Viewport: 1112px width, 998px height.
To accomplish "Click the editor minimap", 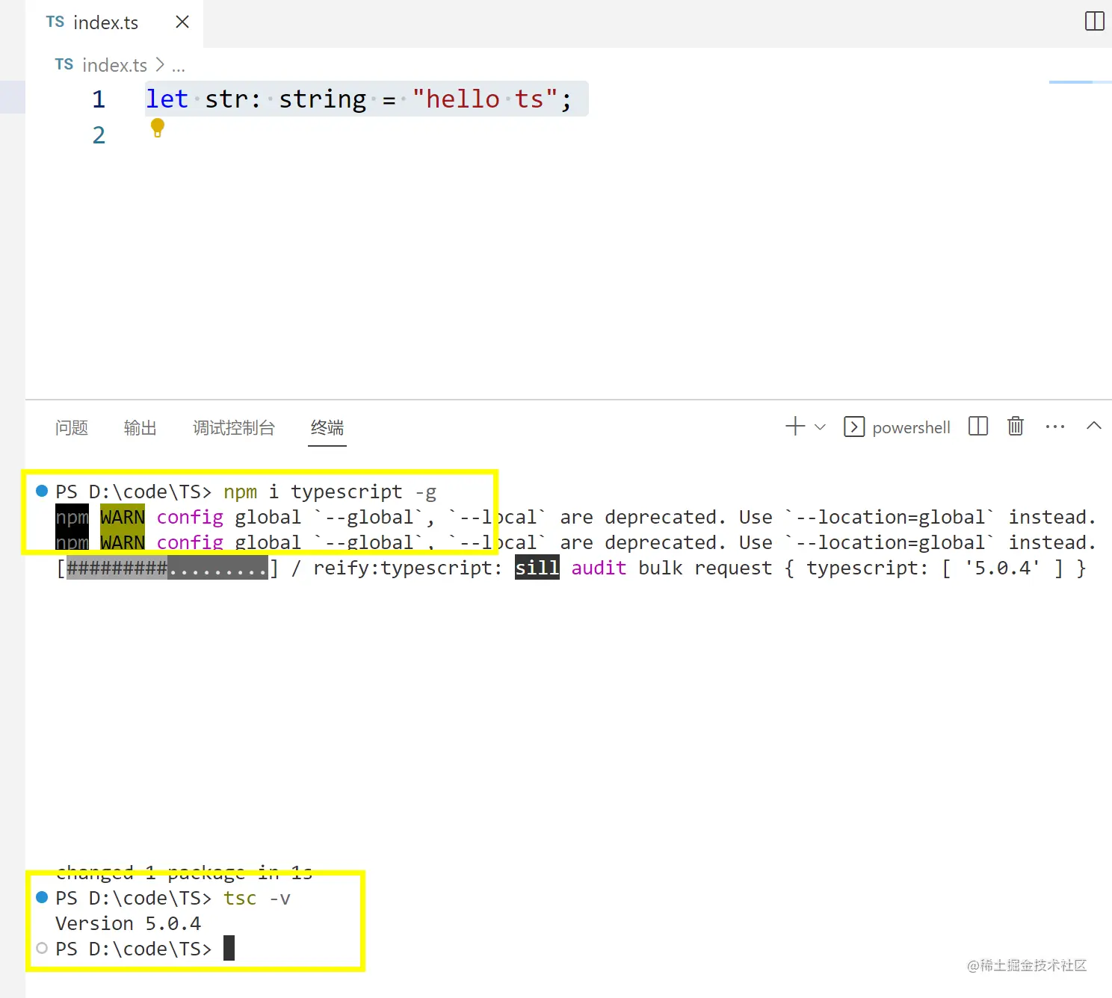I will [x=1080, y=82].
